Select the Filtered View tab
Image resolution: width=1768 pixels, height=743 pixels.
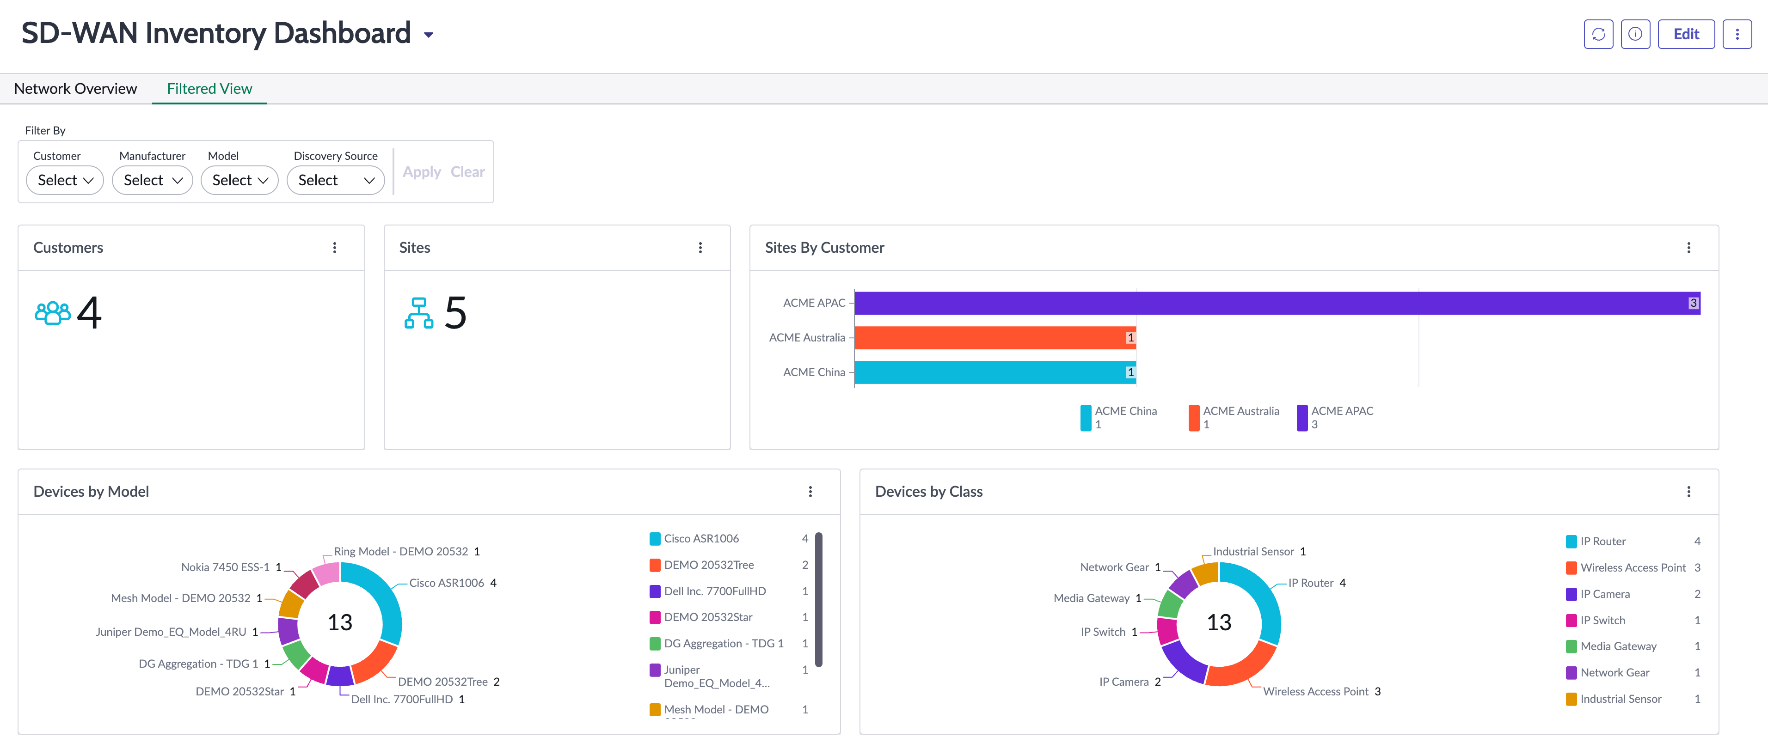(209, 89)
